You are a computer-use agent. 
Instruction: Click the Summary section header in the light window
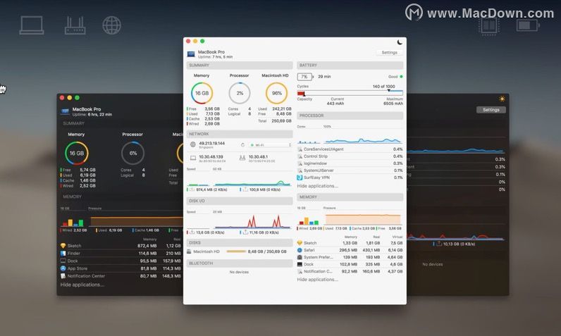240,66
